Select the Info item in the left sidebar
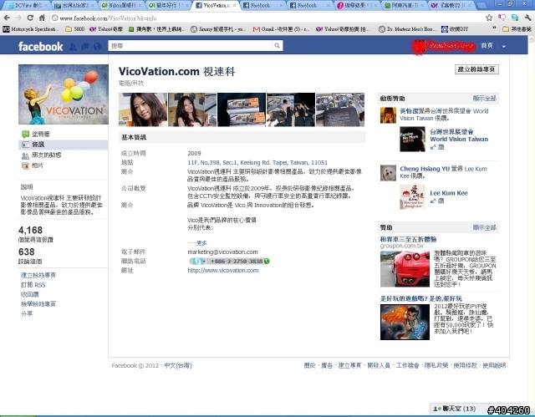Screen dimensions: 535x417 click(64, 145)
